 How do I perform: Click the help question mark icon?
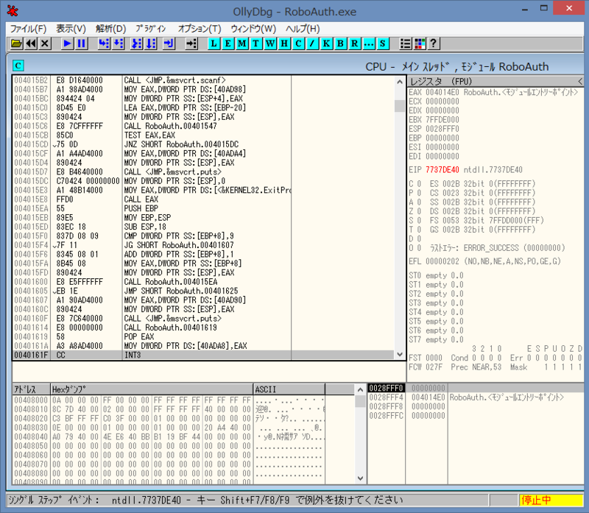coord(434,43)
